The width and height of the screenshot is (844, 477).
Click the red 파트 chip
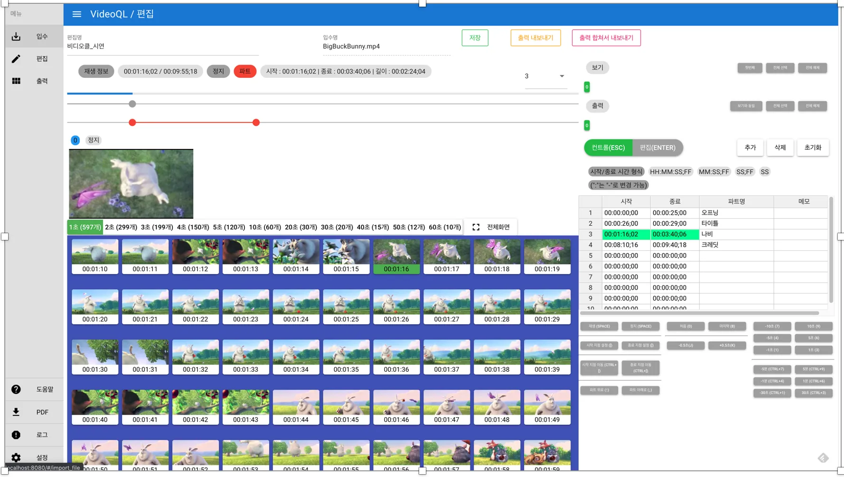click(245, 72)
